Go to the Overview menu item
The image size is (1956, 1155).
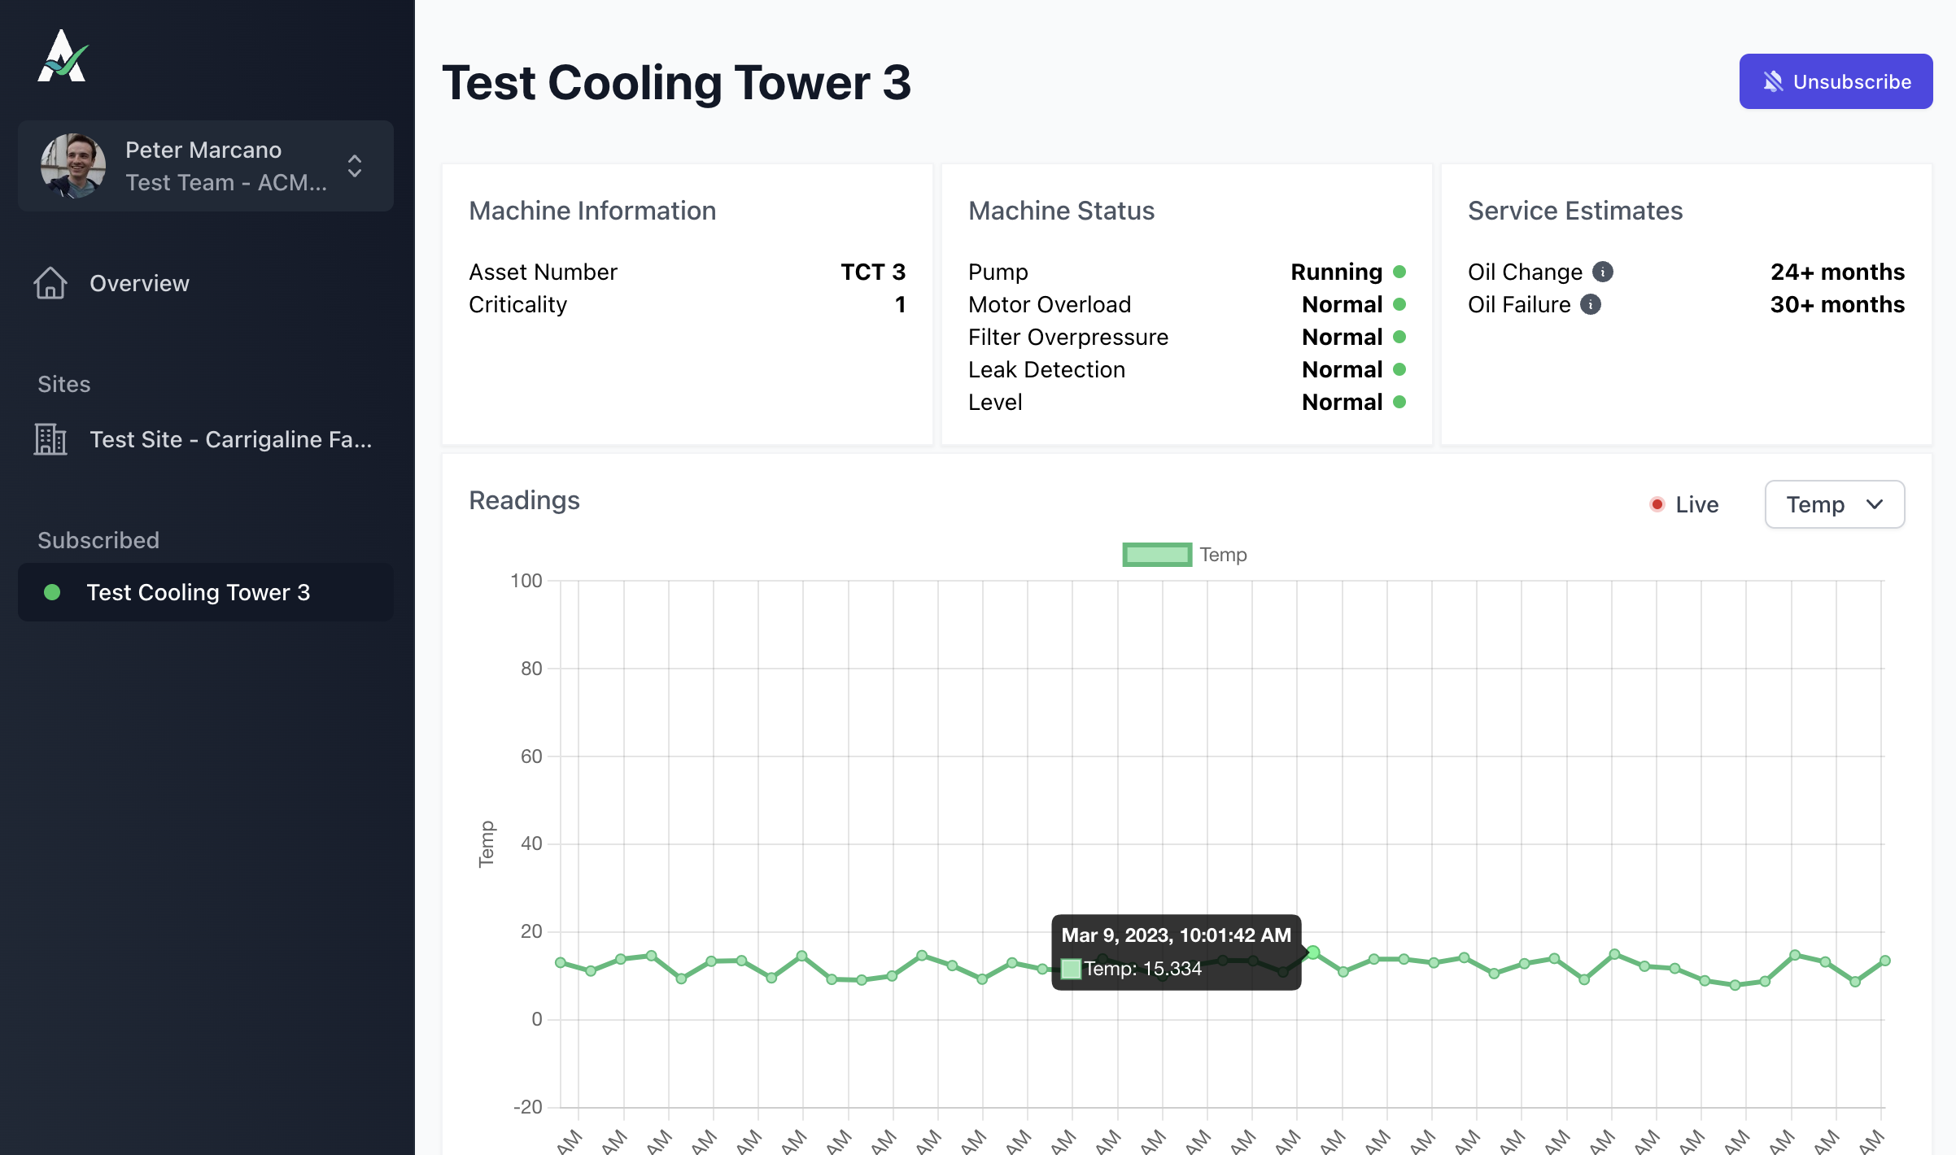[139, 283]
